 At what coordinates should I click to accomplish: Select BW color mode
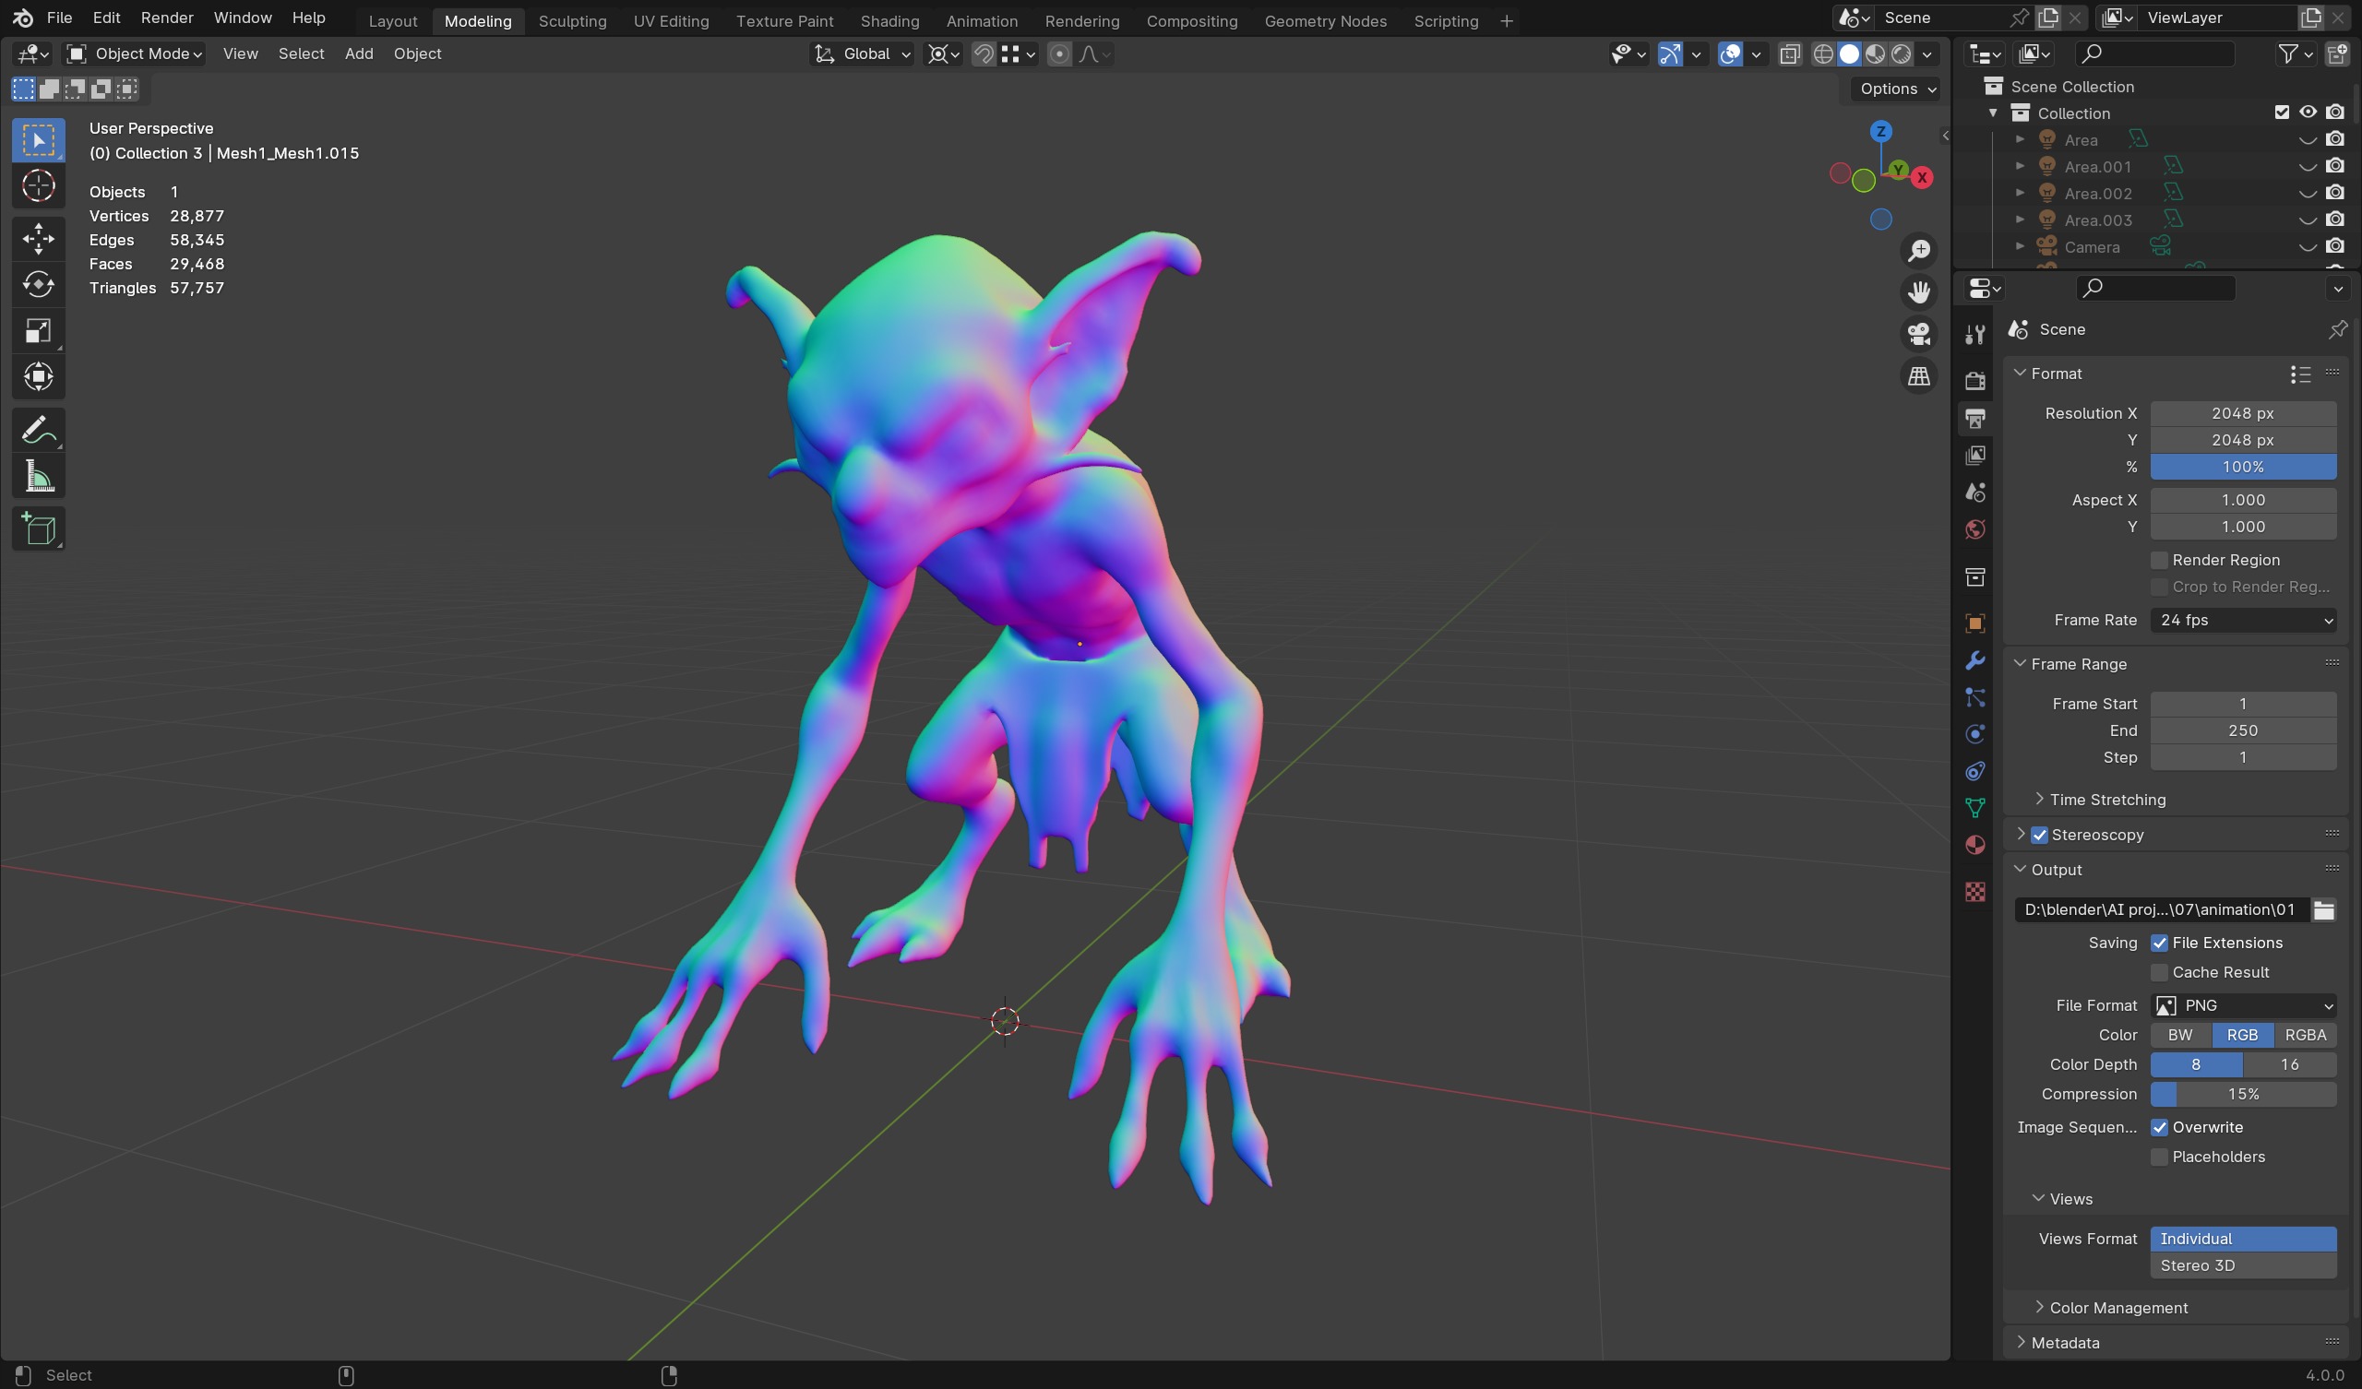pyautogui.click(x=2180, y=1035)
